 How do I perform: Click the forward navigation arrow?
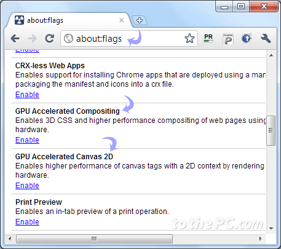(32, 38)
